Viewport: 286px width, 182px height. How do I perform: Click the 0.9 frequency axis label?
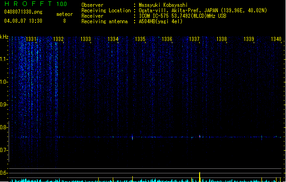4,105
